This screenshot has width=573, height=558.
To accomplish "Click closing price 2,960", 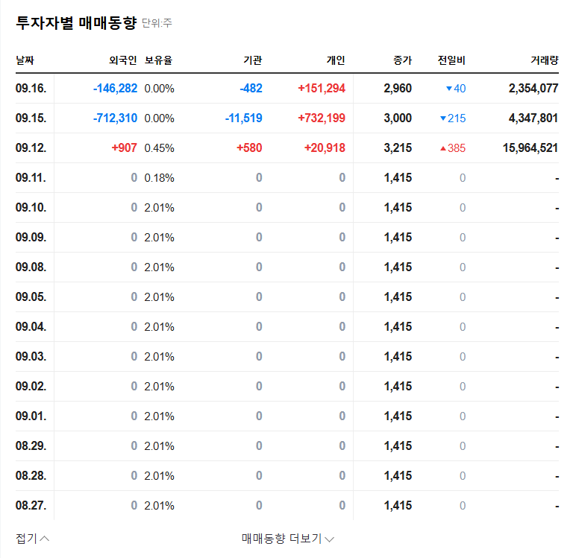I will coord(398,89).
